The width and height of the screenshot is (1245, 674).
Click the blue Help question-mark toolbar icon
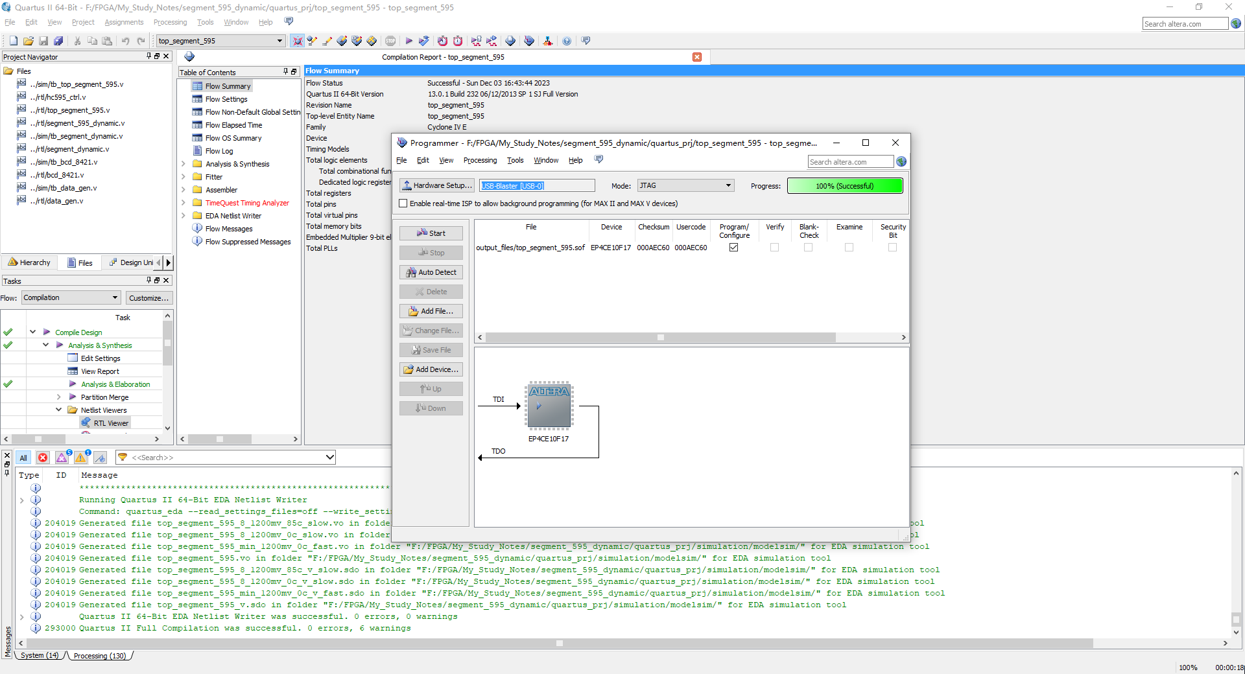pos(567,41)
